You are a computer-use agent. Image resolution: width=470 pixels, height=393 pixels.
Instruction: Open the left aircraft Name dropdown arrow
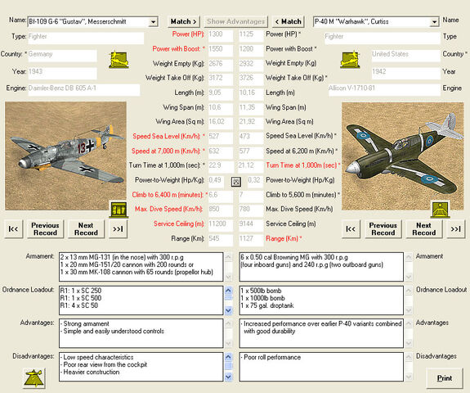(x=153, y=22)
